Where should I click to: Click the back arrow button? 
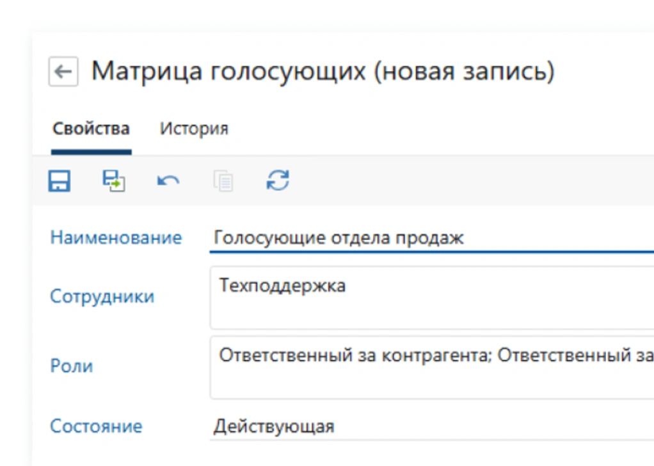[63, 71]
